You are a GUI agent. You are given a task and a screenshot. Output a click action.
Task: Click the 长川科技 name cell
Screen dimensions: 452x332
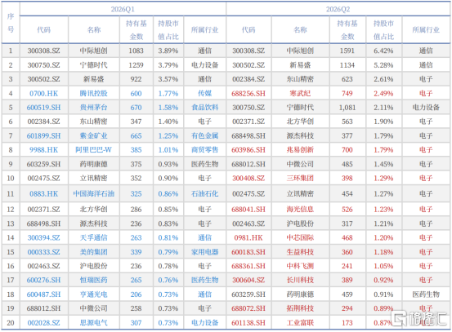(x=300, y=281)
